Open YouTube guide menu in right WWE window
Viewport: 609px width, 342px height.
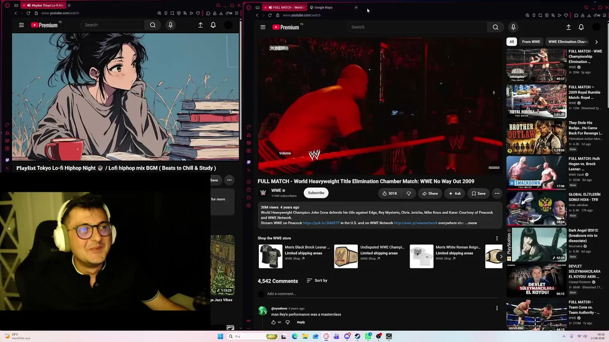tap(263, 27)
